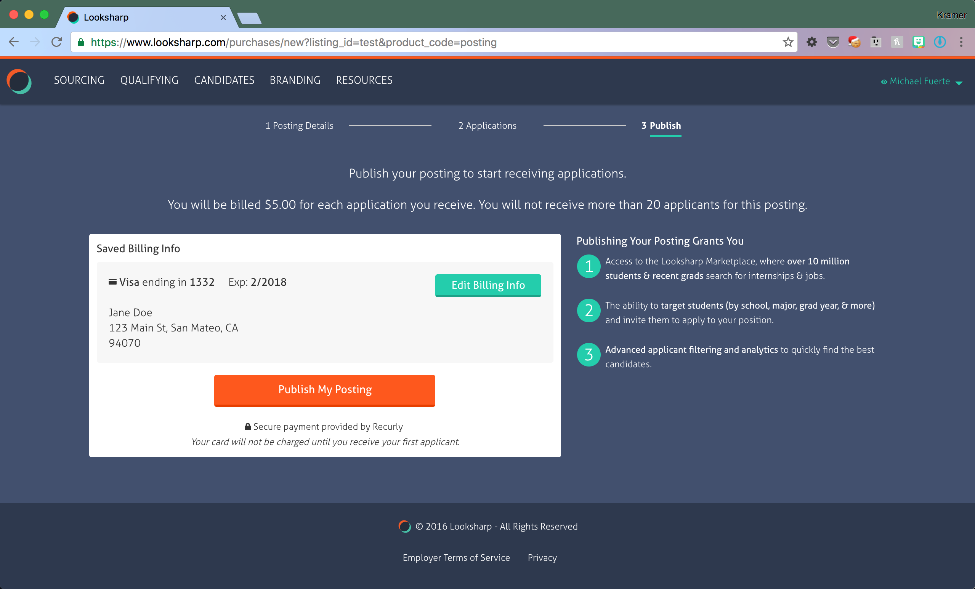Open the CANDIDATES menu
This screenshot has width=975, height=589.
(224, 80)
